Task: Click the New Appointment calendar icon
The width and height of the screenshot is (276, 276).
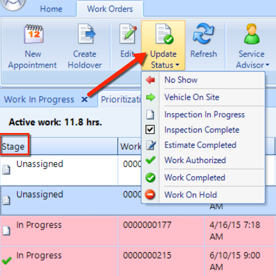Action: point(33,34)
